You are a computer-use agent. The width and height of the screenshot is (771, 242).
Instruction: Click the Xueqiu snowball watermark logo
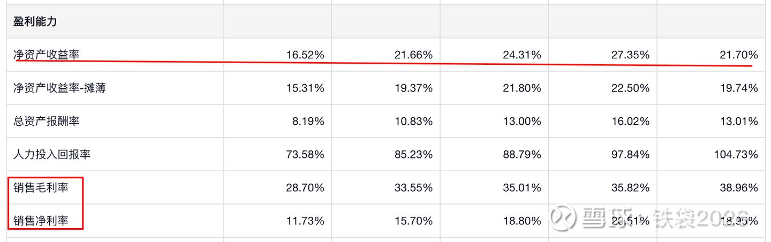(x=563, y=218)
